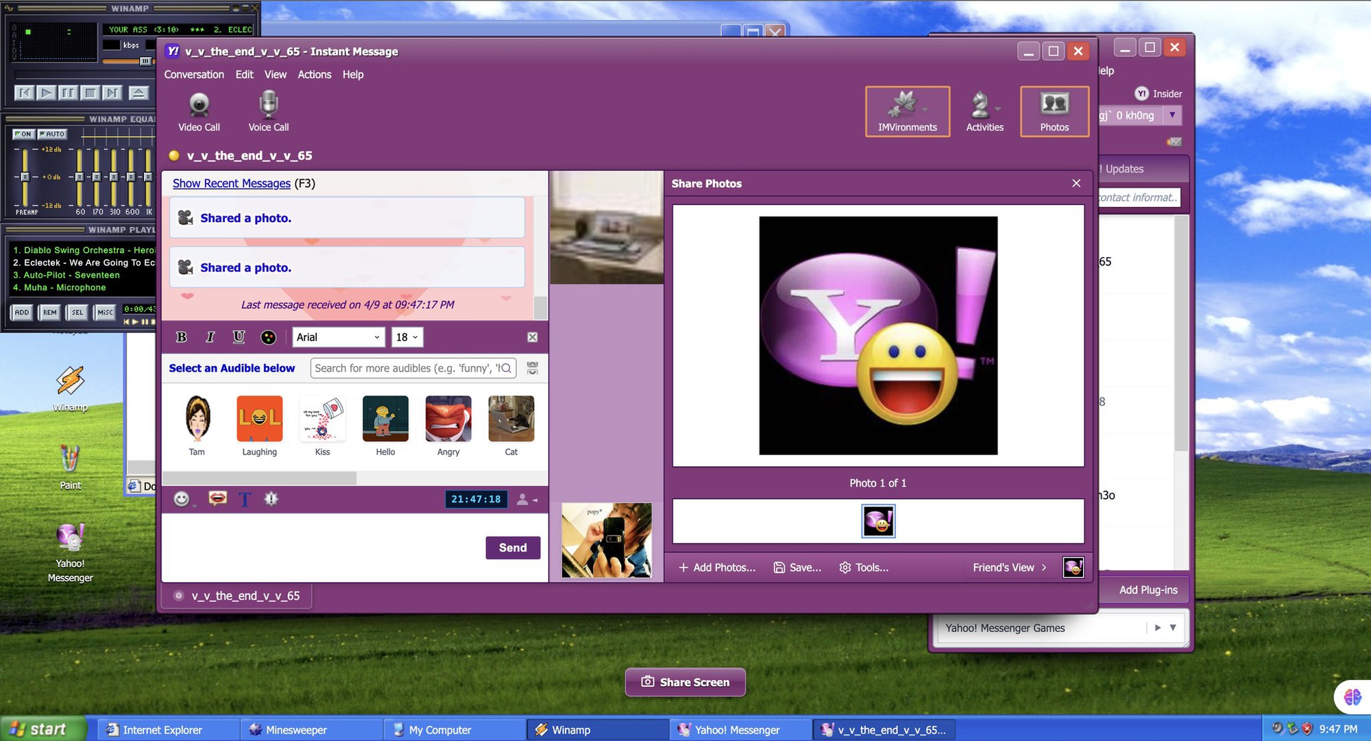Open the Conversation menu
Viewport: 1371px width, 741px height.
pos(194,74)
